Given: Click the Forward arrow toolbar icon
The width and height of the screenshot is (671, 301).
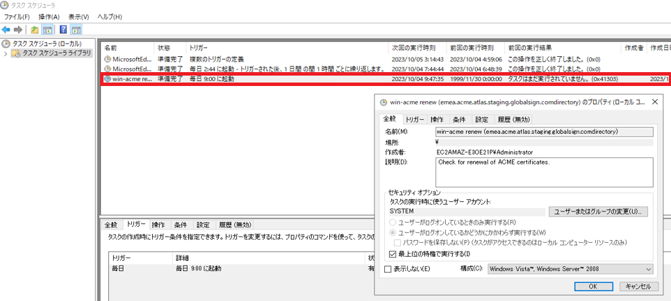Looking at the screenshot, I should [18, 30].
